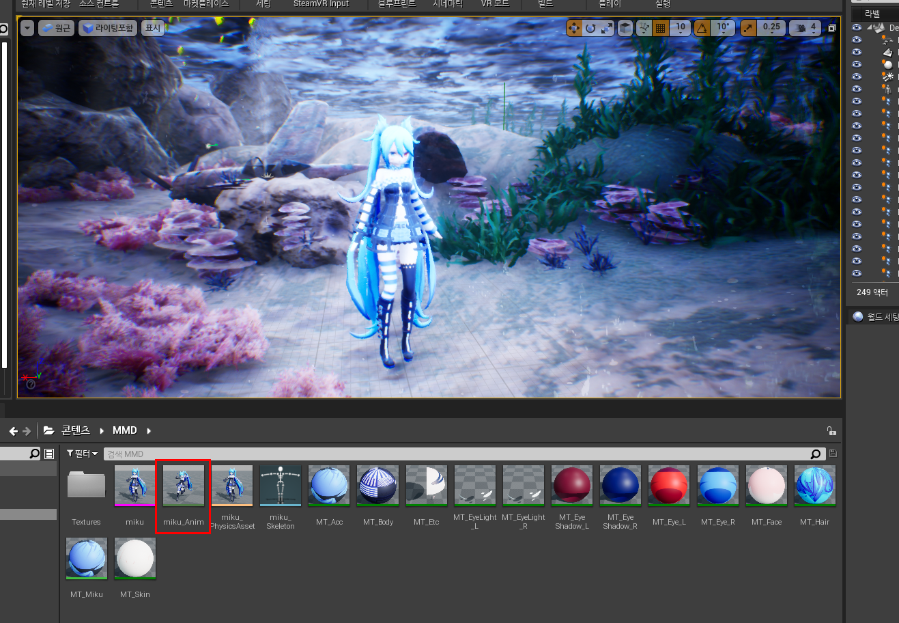Save the search as collection icon
Viewport: 899px width, 623px height.
click(833, 454)
